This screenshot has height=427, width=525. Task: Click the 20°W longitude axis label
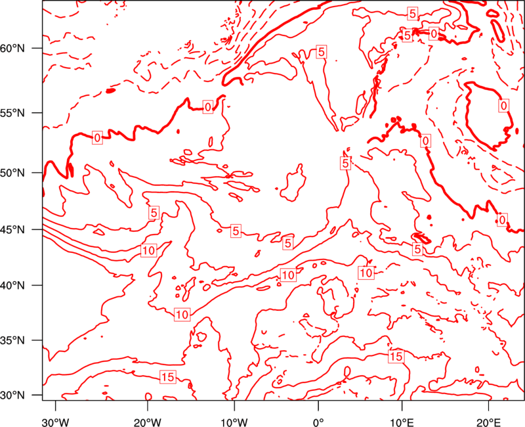[x=147, y=422]
